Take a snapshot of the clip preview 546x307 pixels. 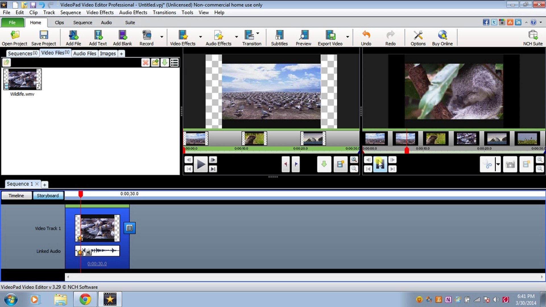pos(510,164)
